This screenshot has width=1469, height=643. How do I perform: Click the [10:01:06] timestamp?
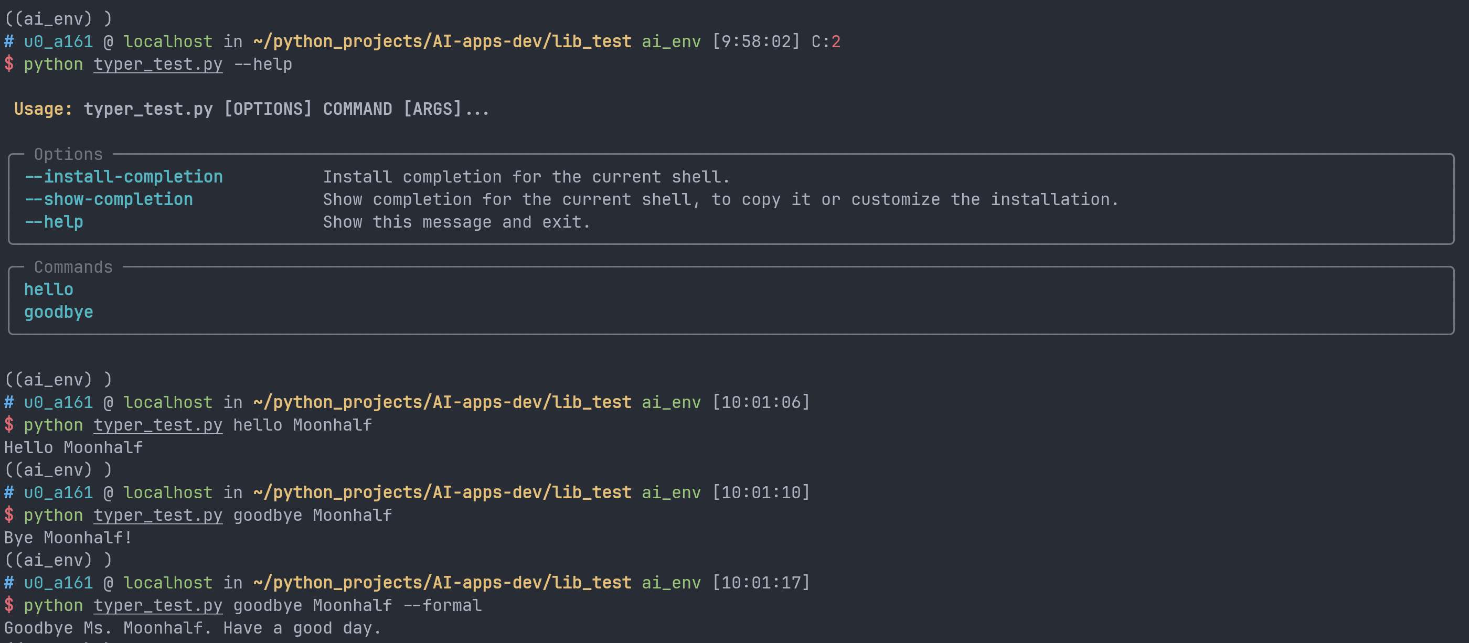pyautogui.click(x=761, y=402)
